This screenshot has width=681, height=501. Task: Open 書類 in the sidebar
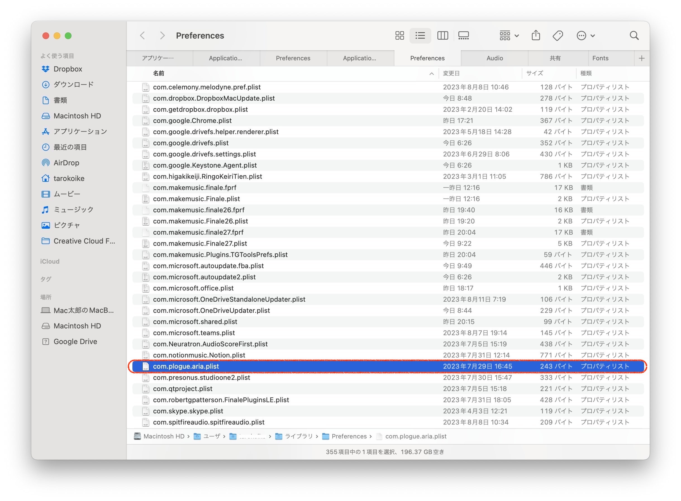tap(54, 100)
